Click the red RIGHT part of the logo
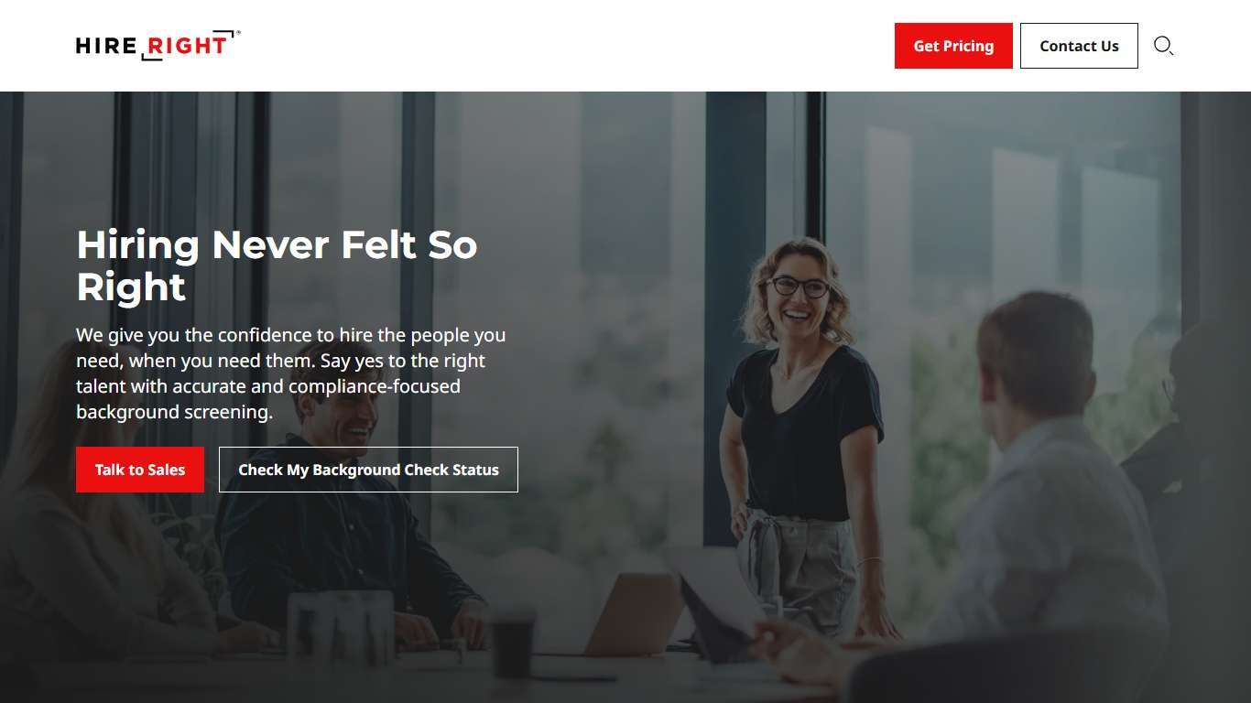The image size is (1251, 703). coord(187,46)
